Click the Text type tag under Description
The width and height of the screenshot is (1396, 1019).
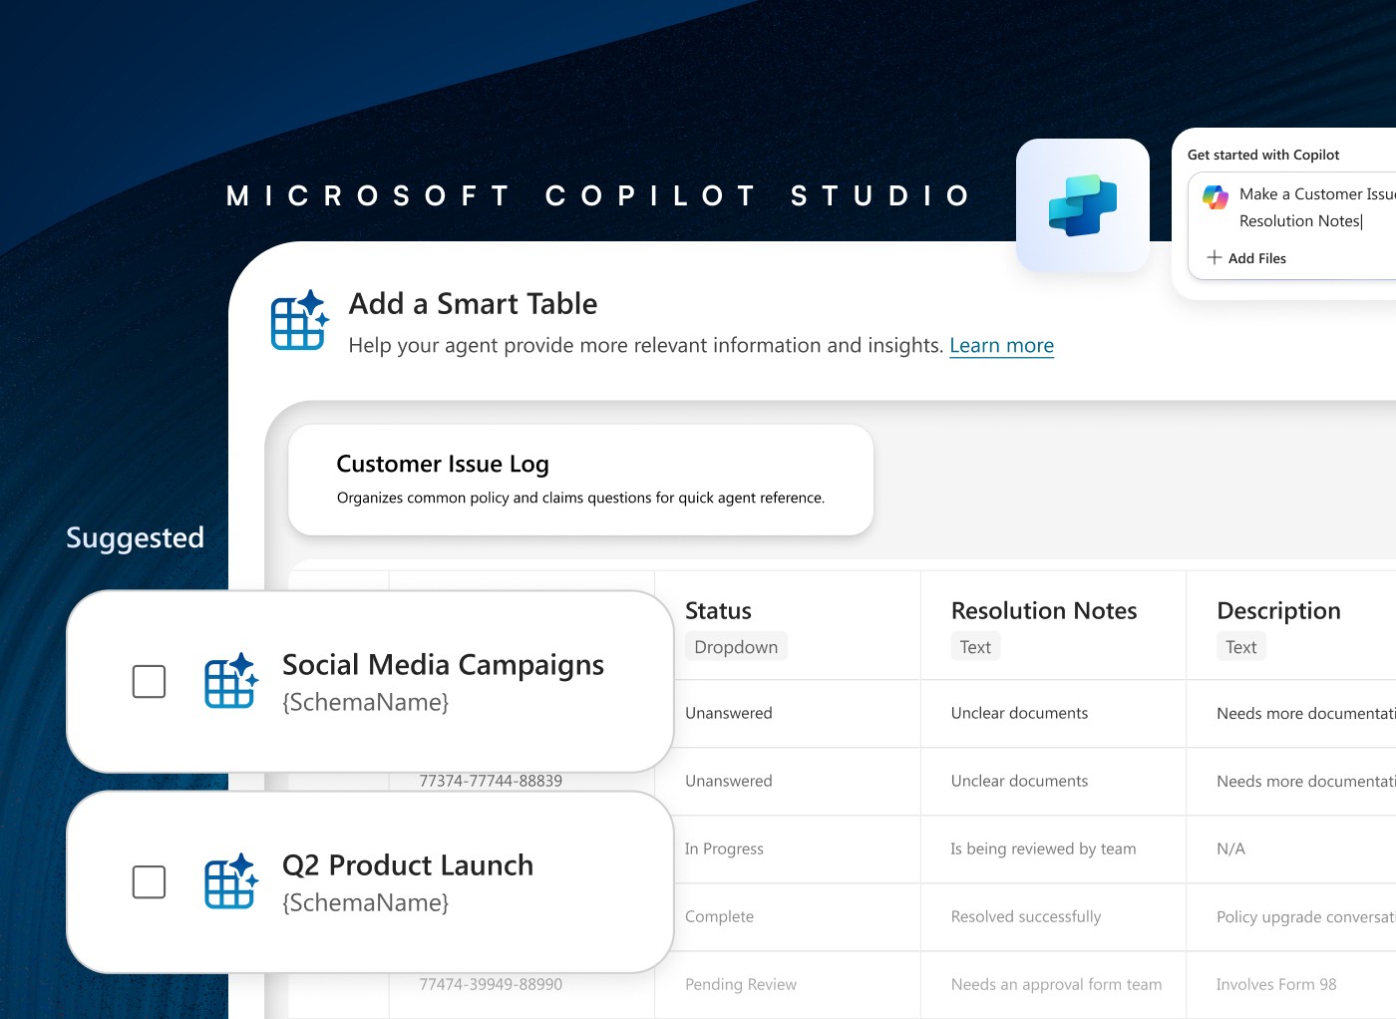pos(1241,647)
